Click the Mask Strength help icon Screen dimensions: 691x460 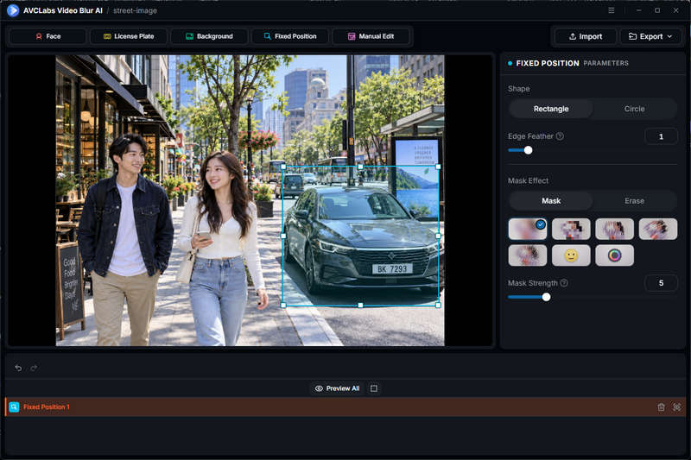coord(564,282)
